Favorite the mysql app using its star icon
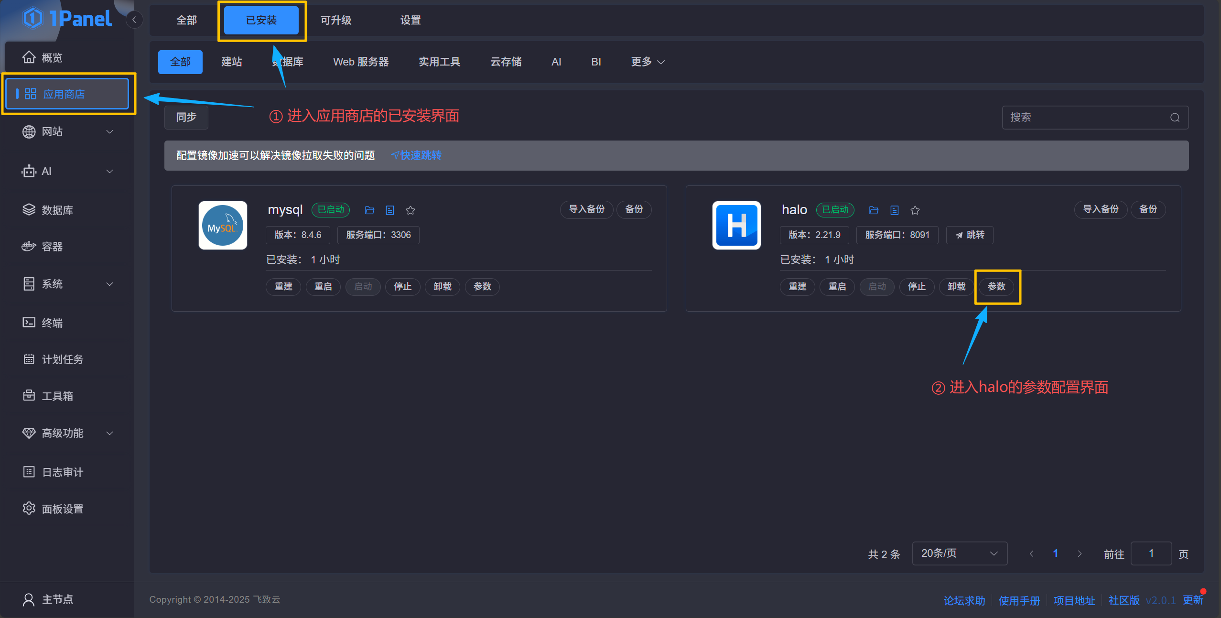 click(410, 210)
